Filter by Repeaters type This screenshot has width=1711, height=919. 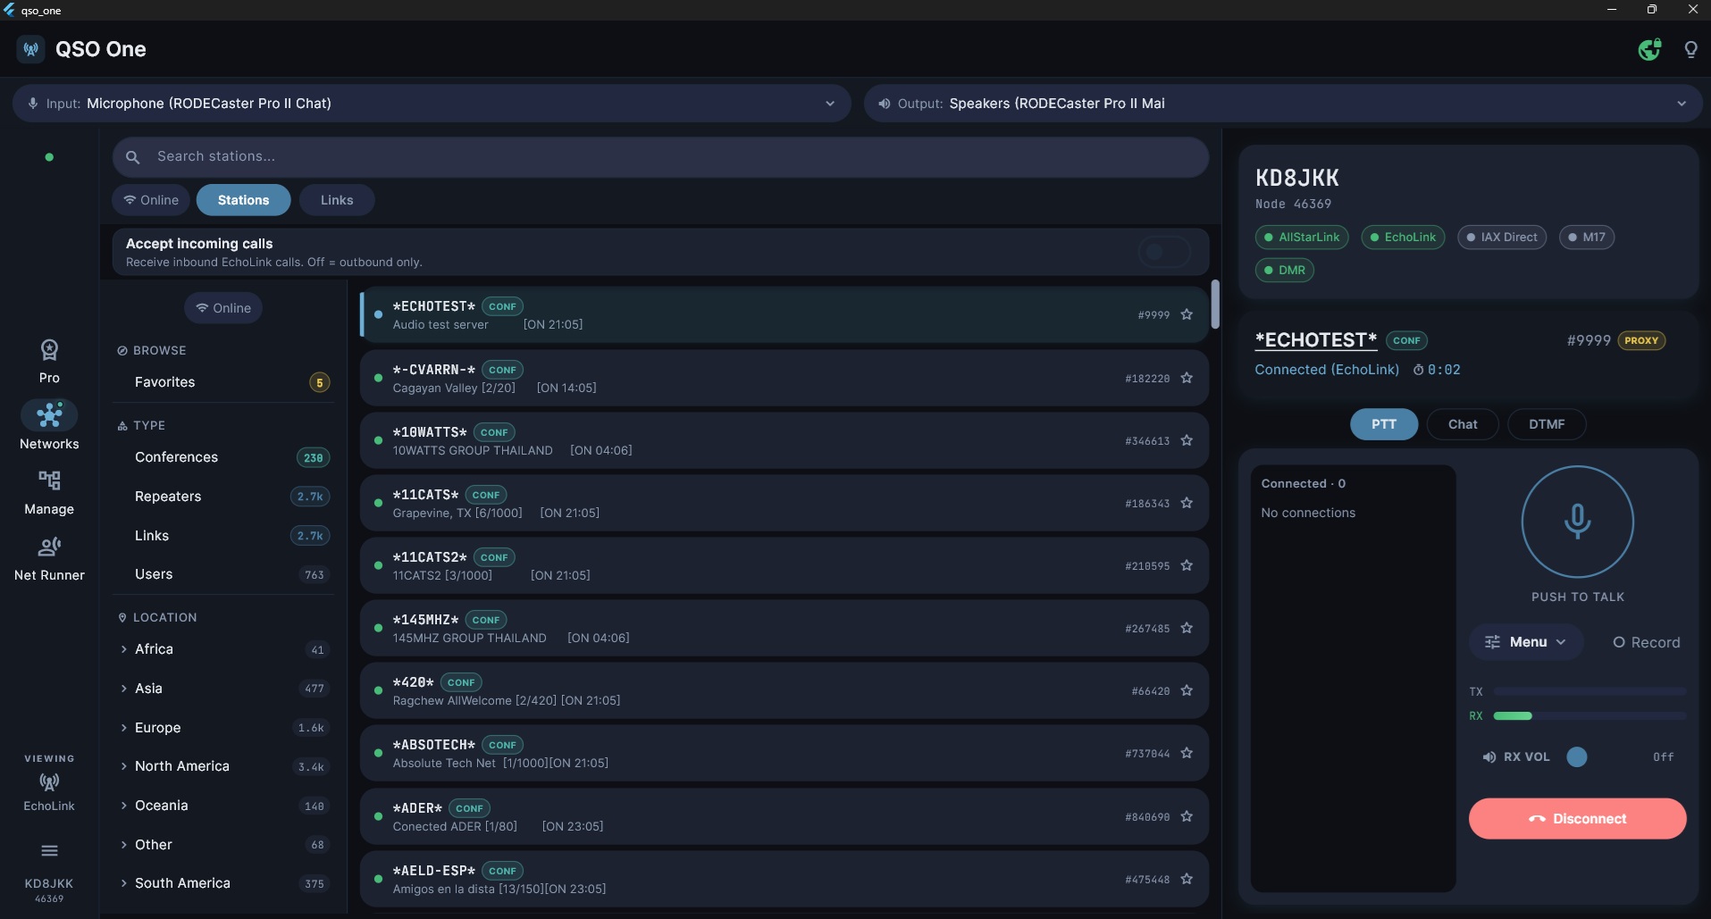tap(223, 497)
